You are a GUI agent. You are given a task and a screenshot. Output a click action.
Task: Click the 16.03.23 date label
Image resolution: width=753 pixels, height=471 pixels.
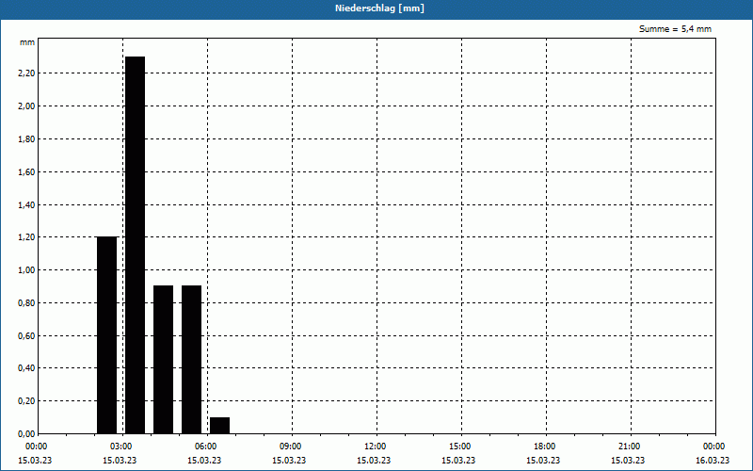[x=713, y=461]
